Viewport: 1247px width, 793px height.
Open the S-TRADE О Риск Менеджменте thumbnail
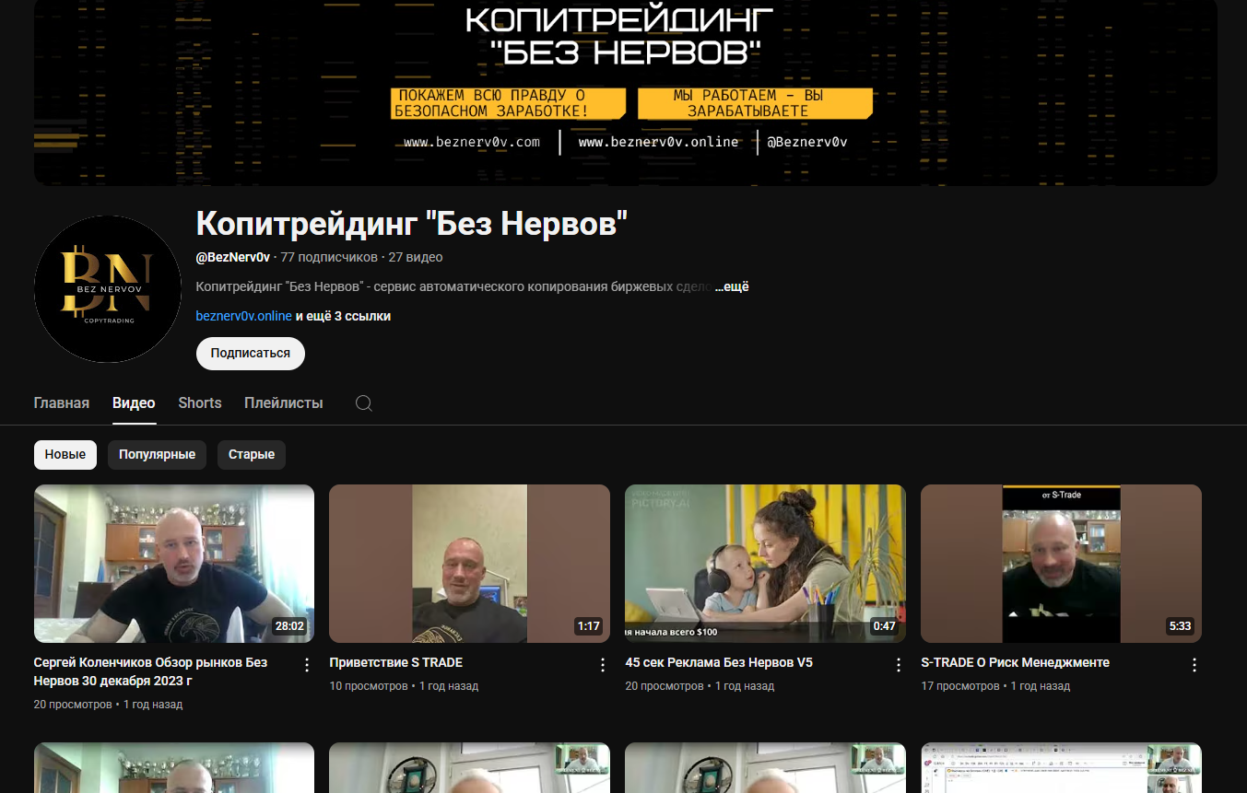pyautogui.click(x=1061, y=563)
